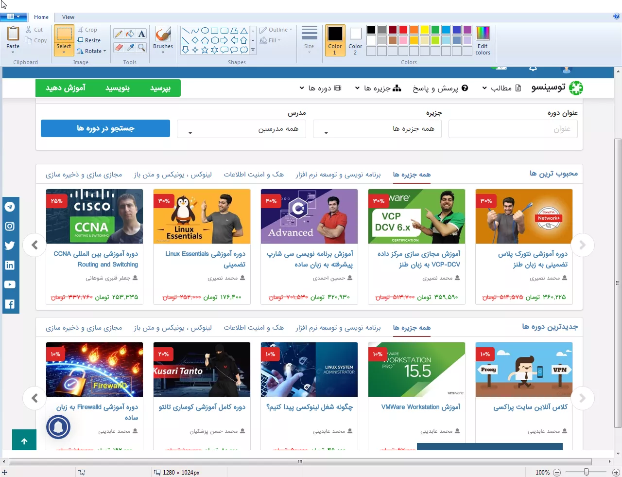622x477 pixels.
Task: Open the shape Fill dropdown
Action: pos(270,40)
